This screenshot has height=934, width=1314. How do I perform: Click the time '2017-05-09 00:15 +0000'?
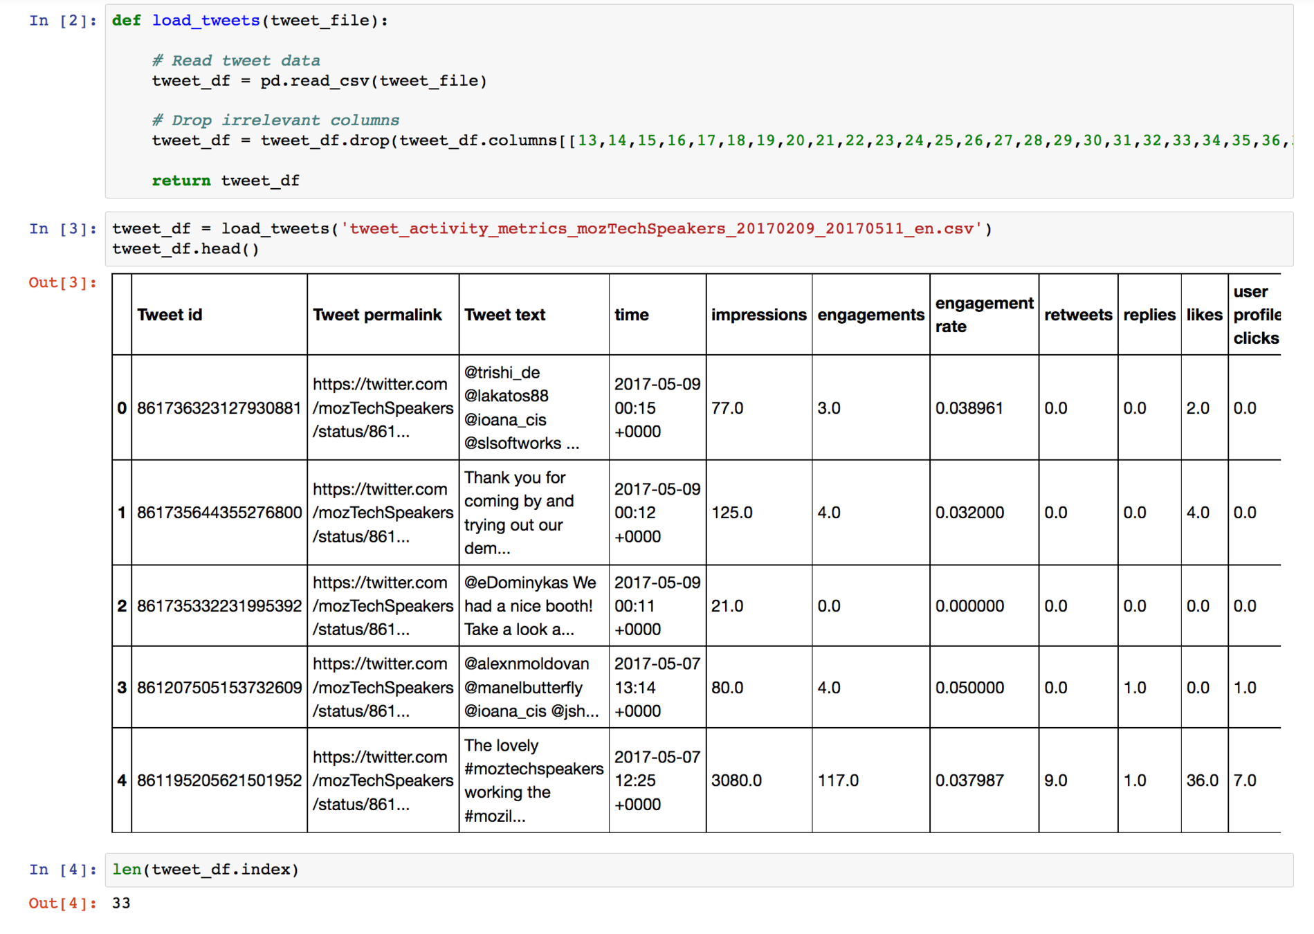point(657,408)
